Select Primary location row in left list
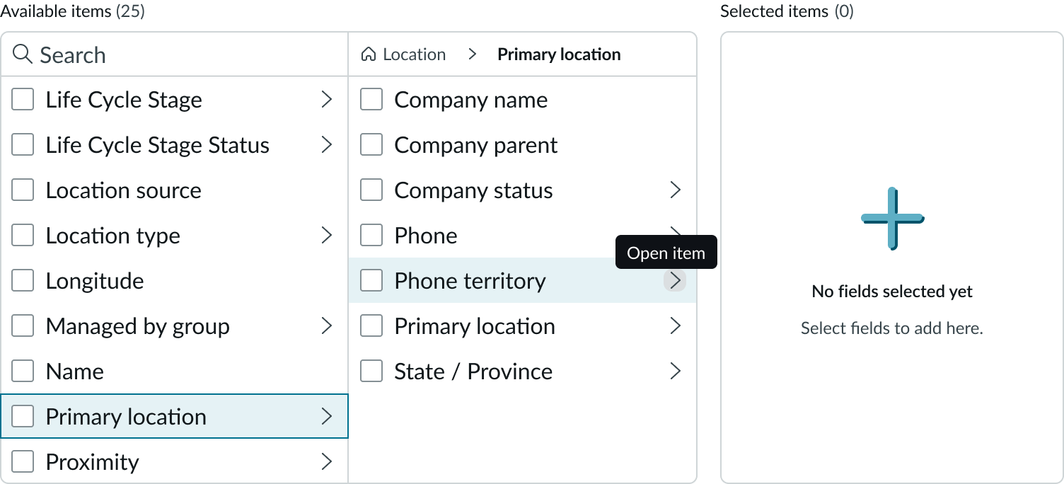Screen dimensions: 1064x484 click(x=126, y=417)
